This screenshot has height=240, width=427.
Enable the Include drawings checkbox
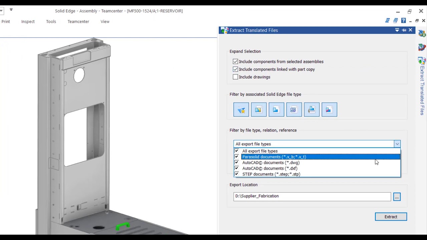click(x=236, y=77)
